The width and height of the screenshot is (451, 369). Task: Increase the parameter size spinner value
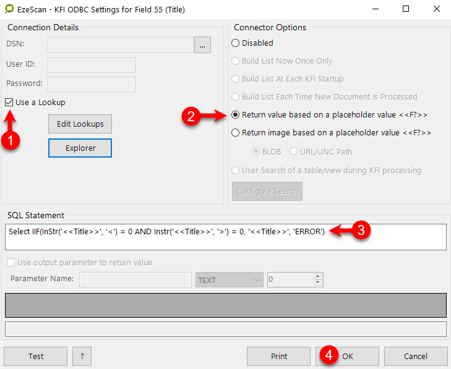tap(318, 277)
